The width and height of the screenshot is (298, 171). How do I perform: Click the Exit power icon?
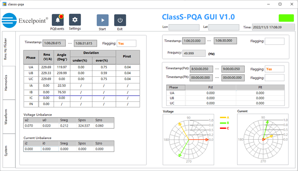pyautogui.click(x=120, y=20)
